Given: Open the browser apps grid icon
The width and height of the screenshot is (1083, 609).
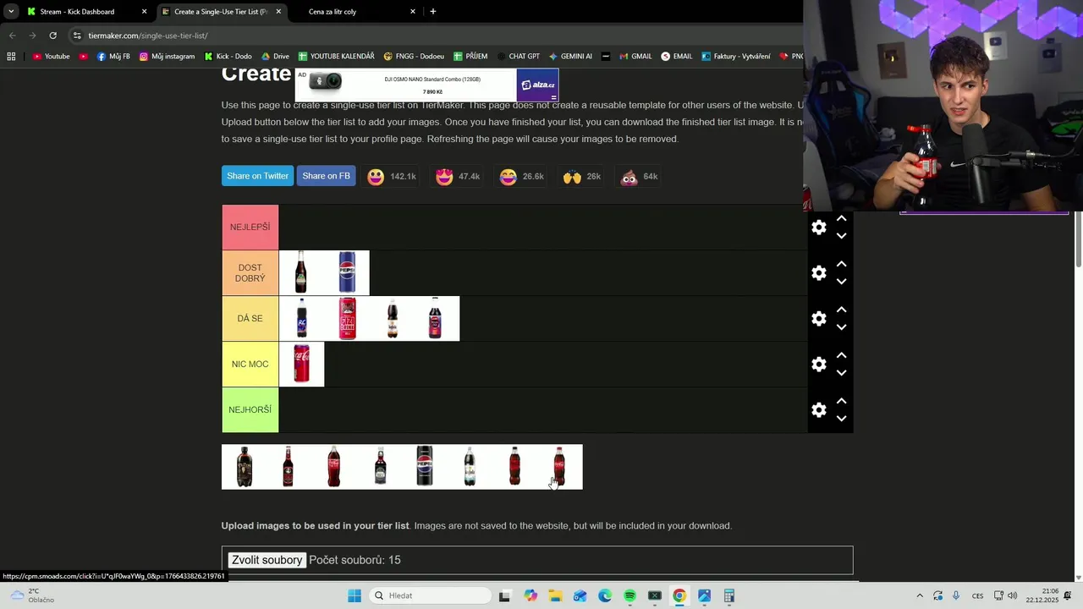Looking at the screenshot, I should (11, 57).
